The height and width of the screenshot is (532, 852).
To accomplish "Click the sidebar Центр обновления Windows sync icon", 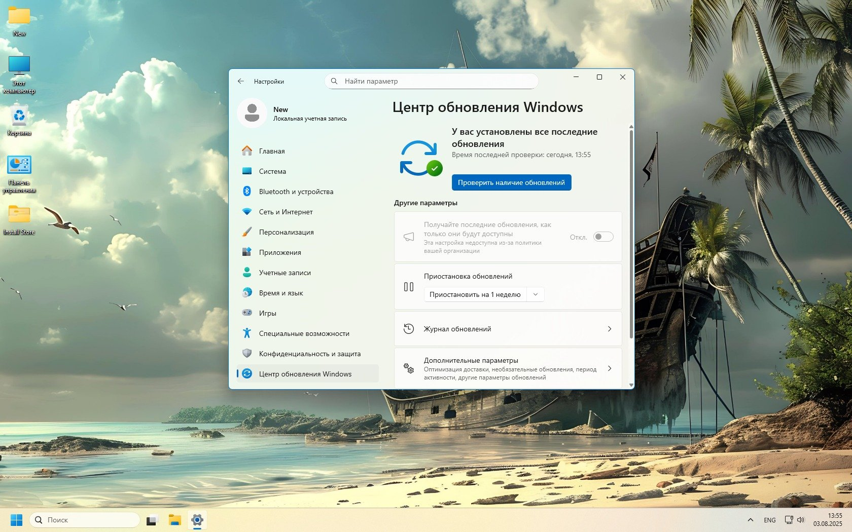I will point(247,374).
